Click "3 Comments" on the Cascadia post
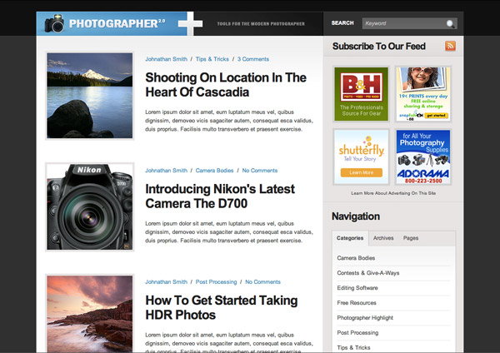Viewport: 500px width, 353px height. pos(253,60)
